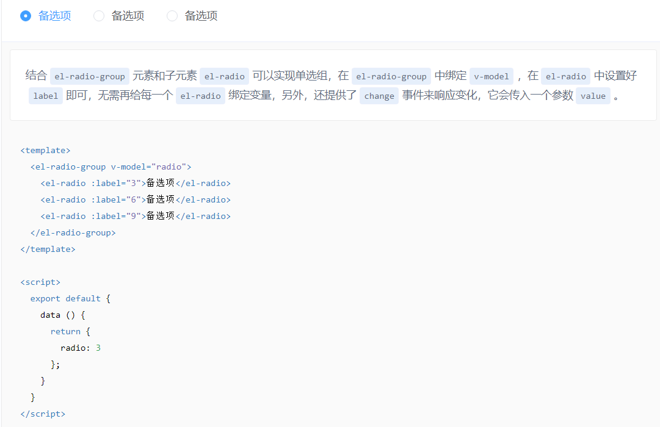
Task: Click the el-radio code line with :label="3"
Action: coord(136,183)
